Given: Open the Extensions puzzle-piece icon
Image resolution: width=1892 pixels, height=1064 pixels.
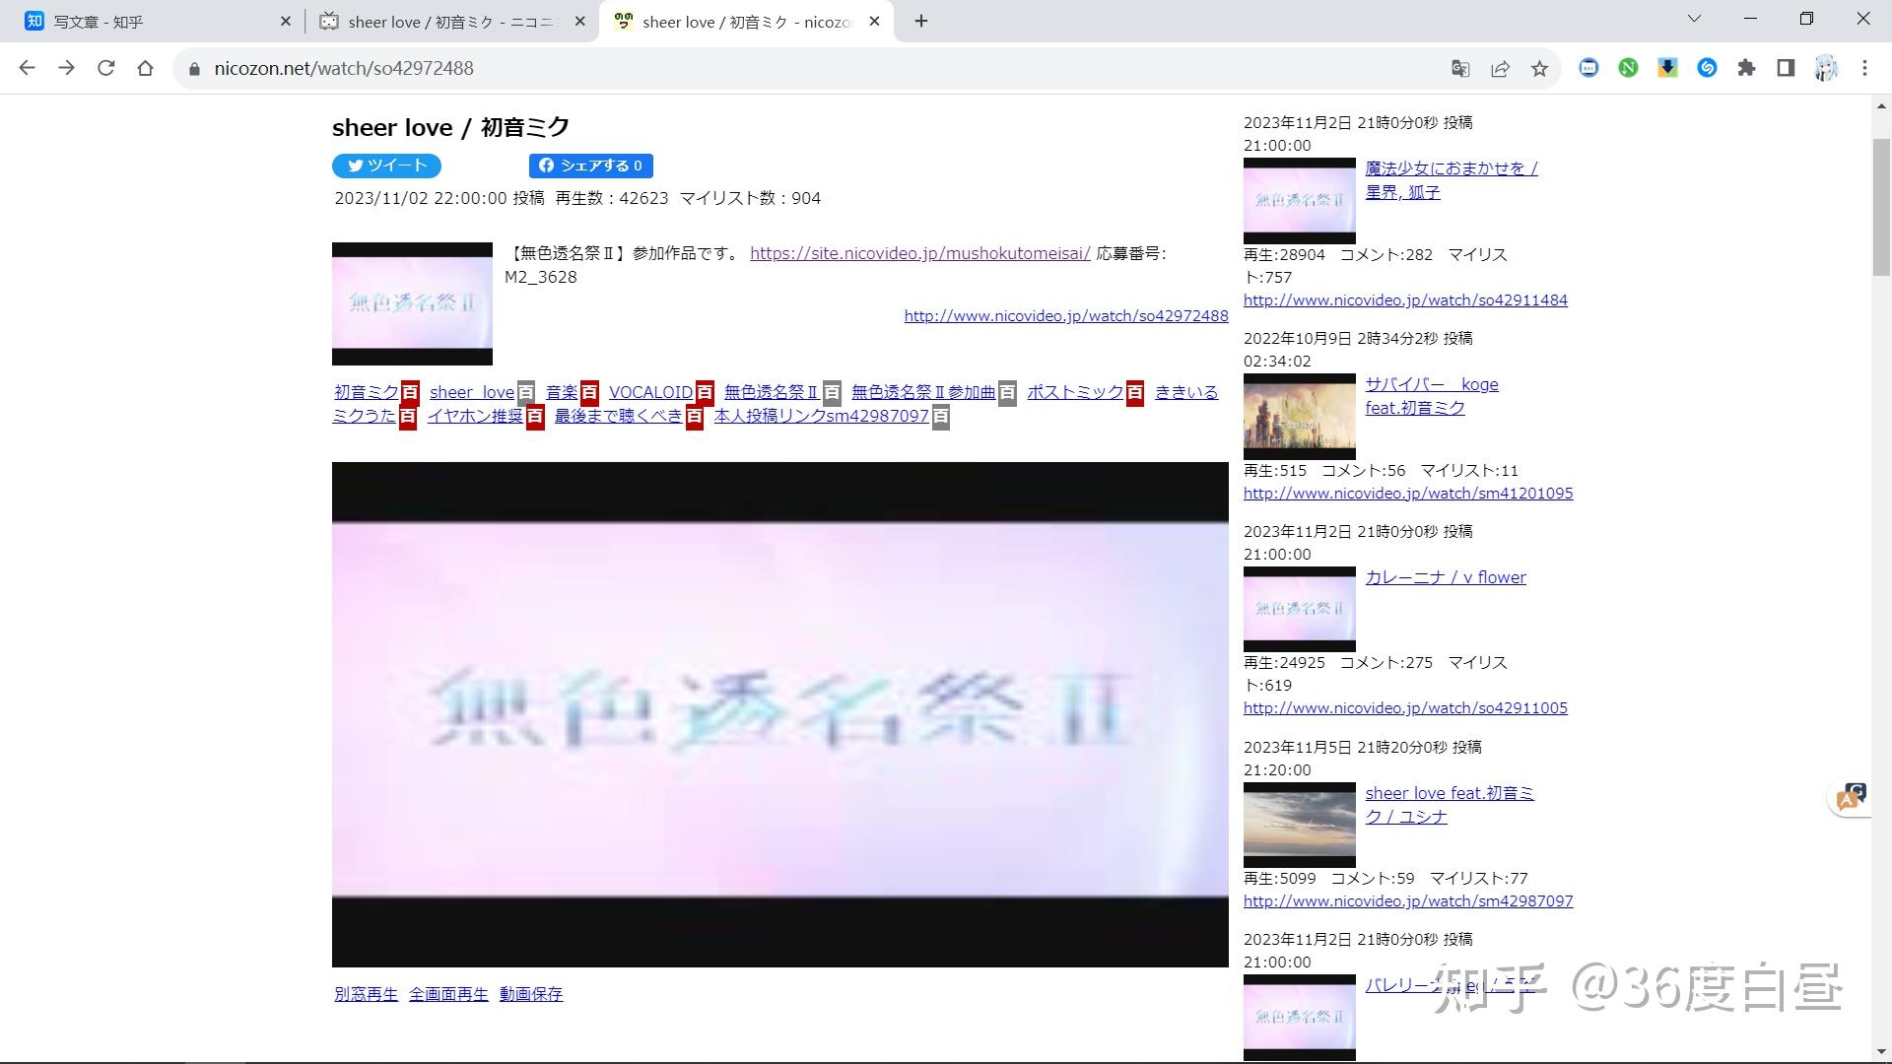Looking at the screenshot, I should [x=1746, y=68].
